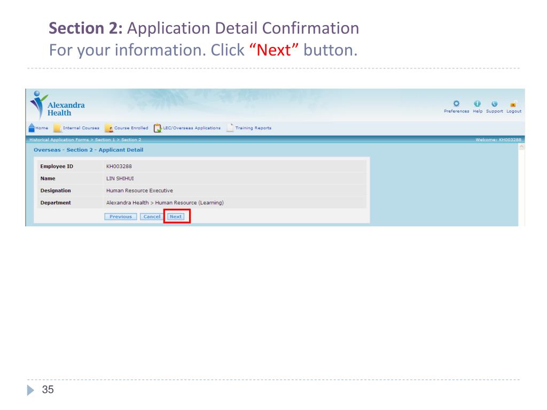
Task: Click the Course Enrolled icon
Action: pos(108,128)
